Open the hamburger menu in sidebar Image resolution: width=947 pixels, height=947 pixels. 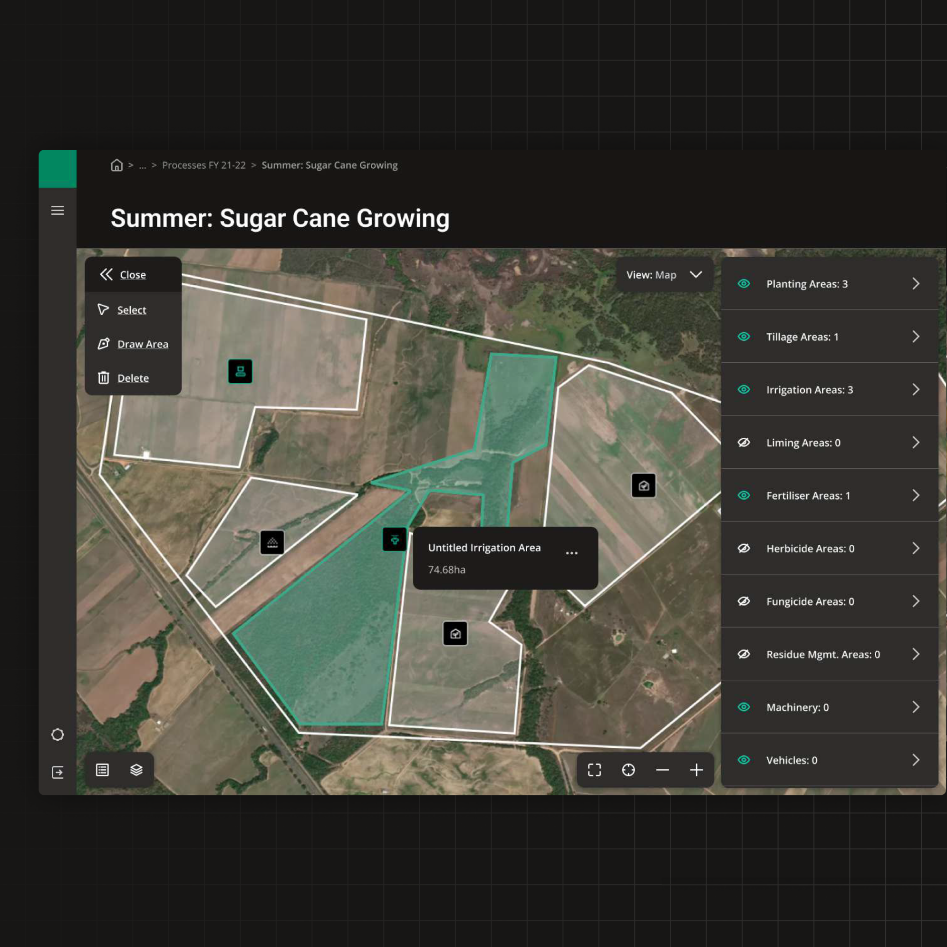coord(58,210)
